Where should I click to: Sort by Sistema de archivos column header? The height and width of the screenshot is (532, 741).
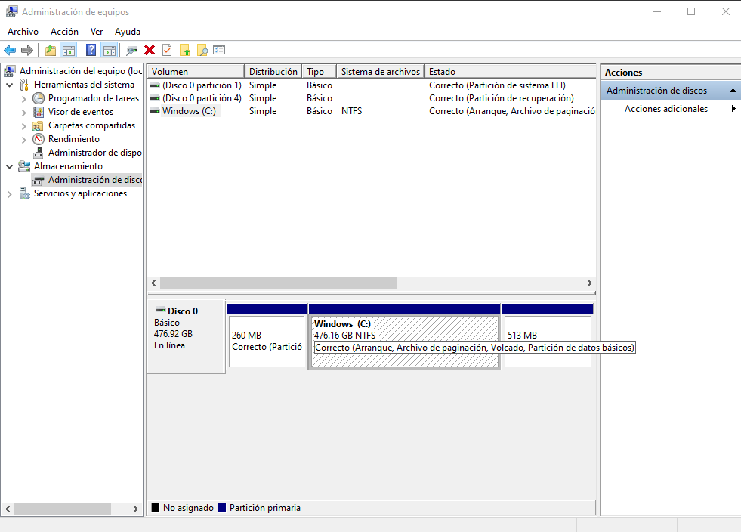(x=381, y=71)
